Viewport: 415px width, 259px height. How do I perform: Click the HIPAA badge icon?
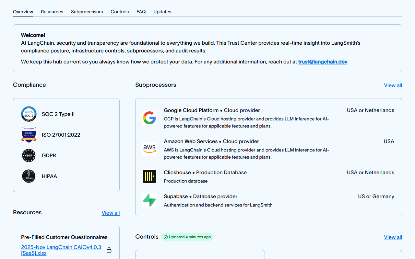point(29,176)
